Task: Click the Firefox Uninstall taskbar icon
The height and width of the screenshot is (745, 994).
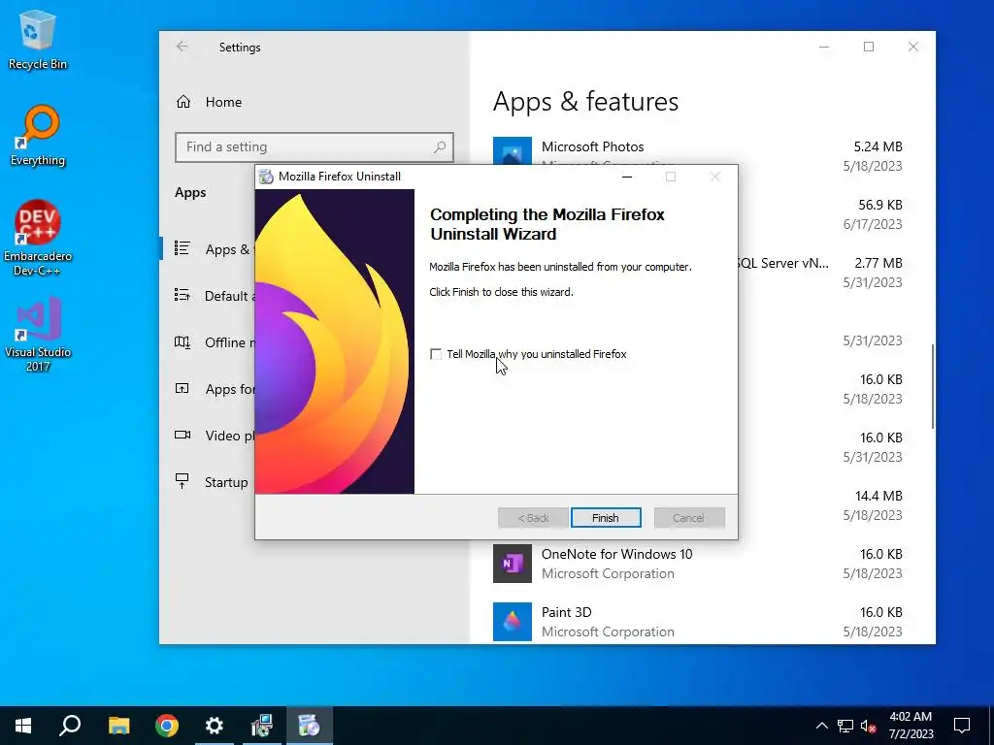Action: click(310, 726)
